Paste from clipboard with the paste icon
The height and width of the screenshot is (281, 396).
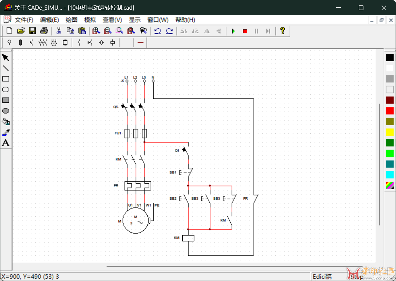click(x=82, y=31)
